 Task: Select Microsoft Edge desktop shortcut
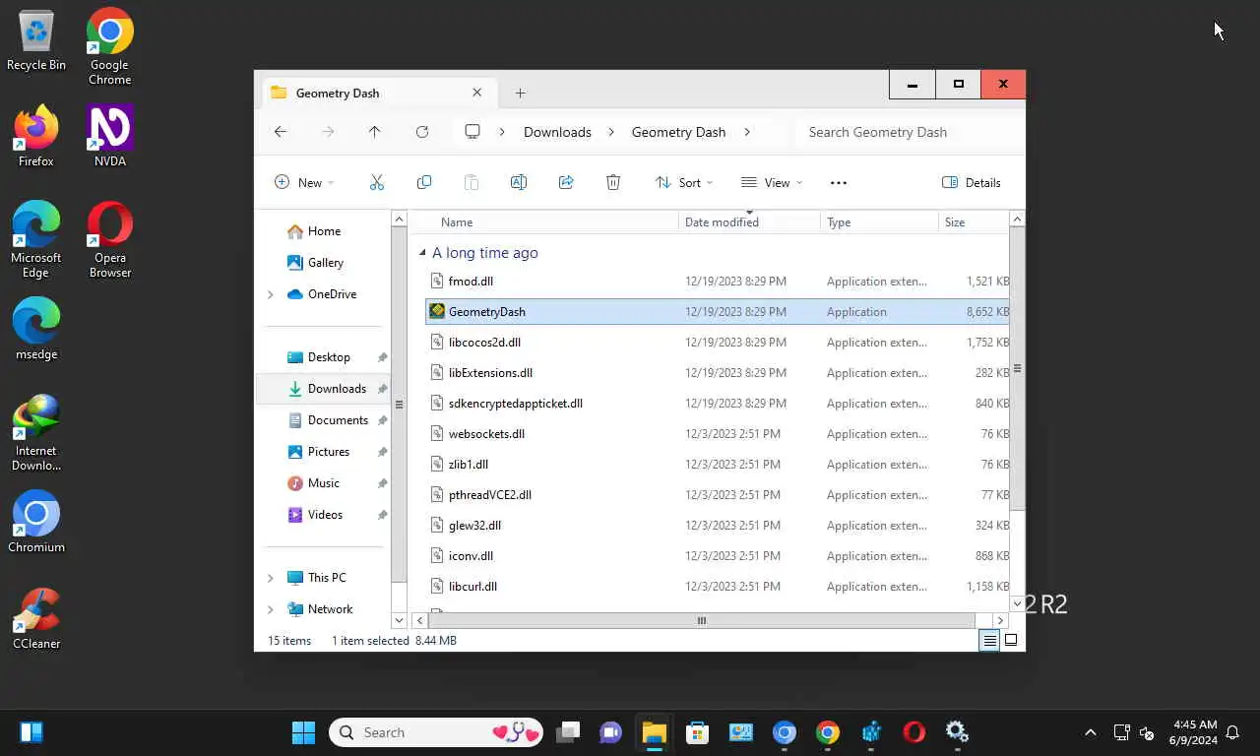[36, 239]
